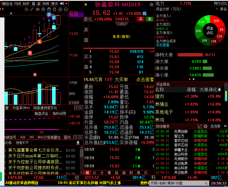The width and height of the screenshot is (228, 187).
Task: Click the lower red B buy marker
Action: (30, 53)
